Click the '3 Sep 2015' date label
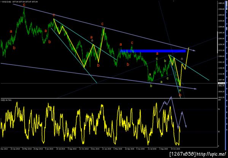The width and height of the screenshot is (228, 158). pyautogui.click(x=163, y=149)
